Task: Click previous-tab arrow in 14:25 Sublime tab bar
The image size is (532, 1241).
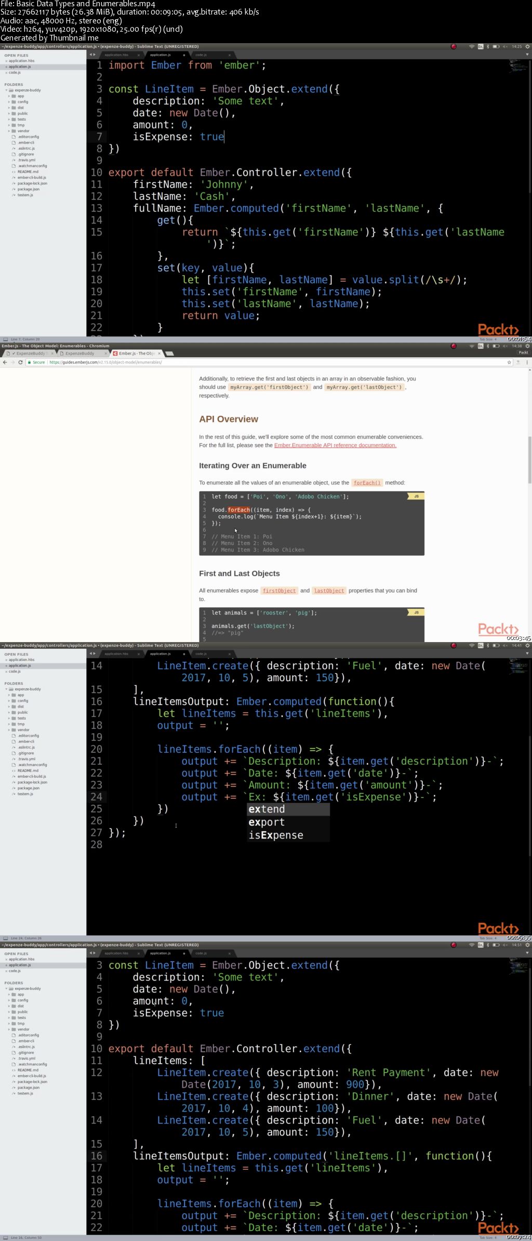Action: (x=90, y=55)
